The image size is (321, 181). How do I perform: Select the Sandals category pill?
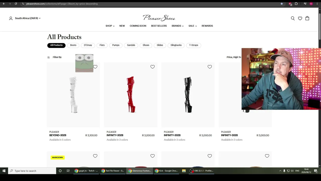point(131,45)
